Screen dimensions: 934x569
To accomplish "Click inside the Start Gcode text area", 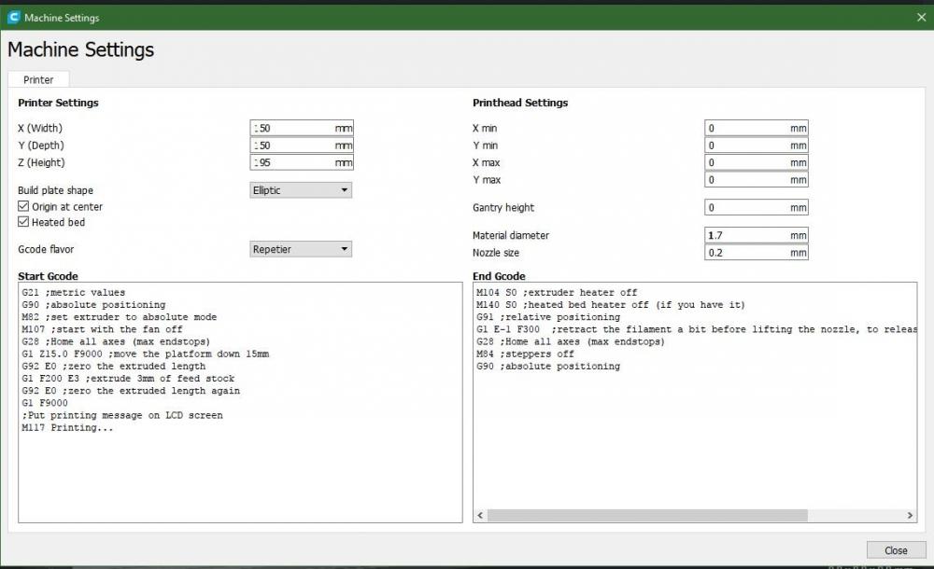I will point(240,402).
